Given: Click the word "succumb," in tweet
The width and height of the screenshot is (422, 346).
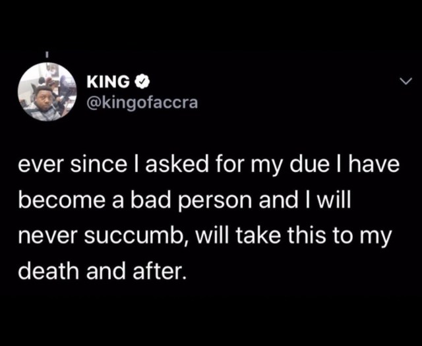Looking at the screenshot, I should (136, 235).
